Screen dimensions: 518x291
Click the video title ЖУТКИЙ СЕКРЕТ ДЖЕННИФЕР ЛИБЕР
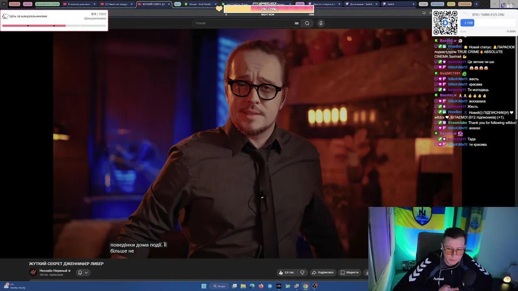[66, 264]
